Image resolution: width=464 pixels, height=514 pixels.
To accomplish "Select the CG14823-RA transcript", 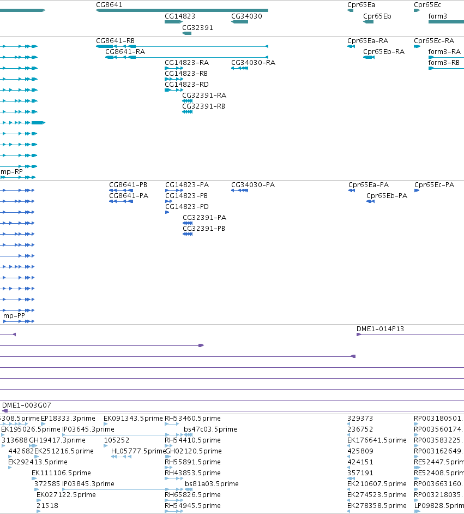I will [x=173, y=68].
